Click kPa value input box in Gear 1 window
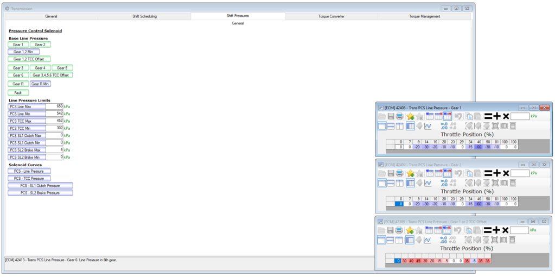 (520, 116)
